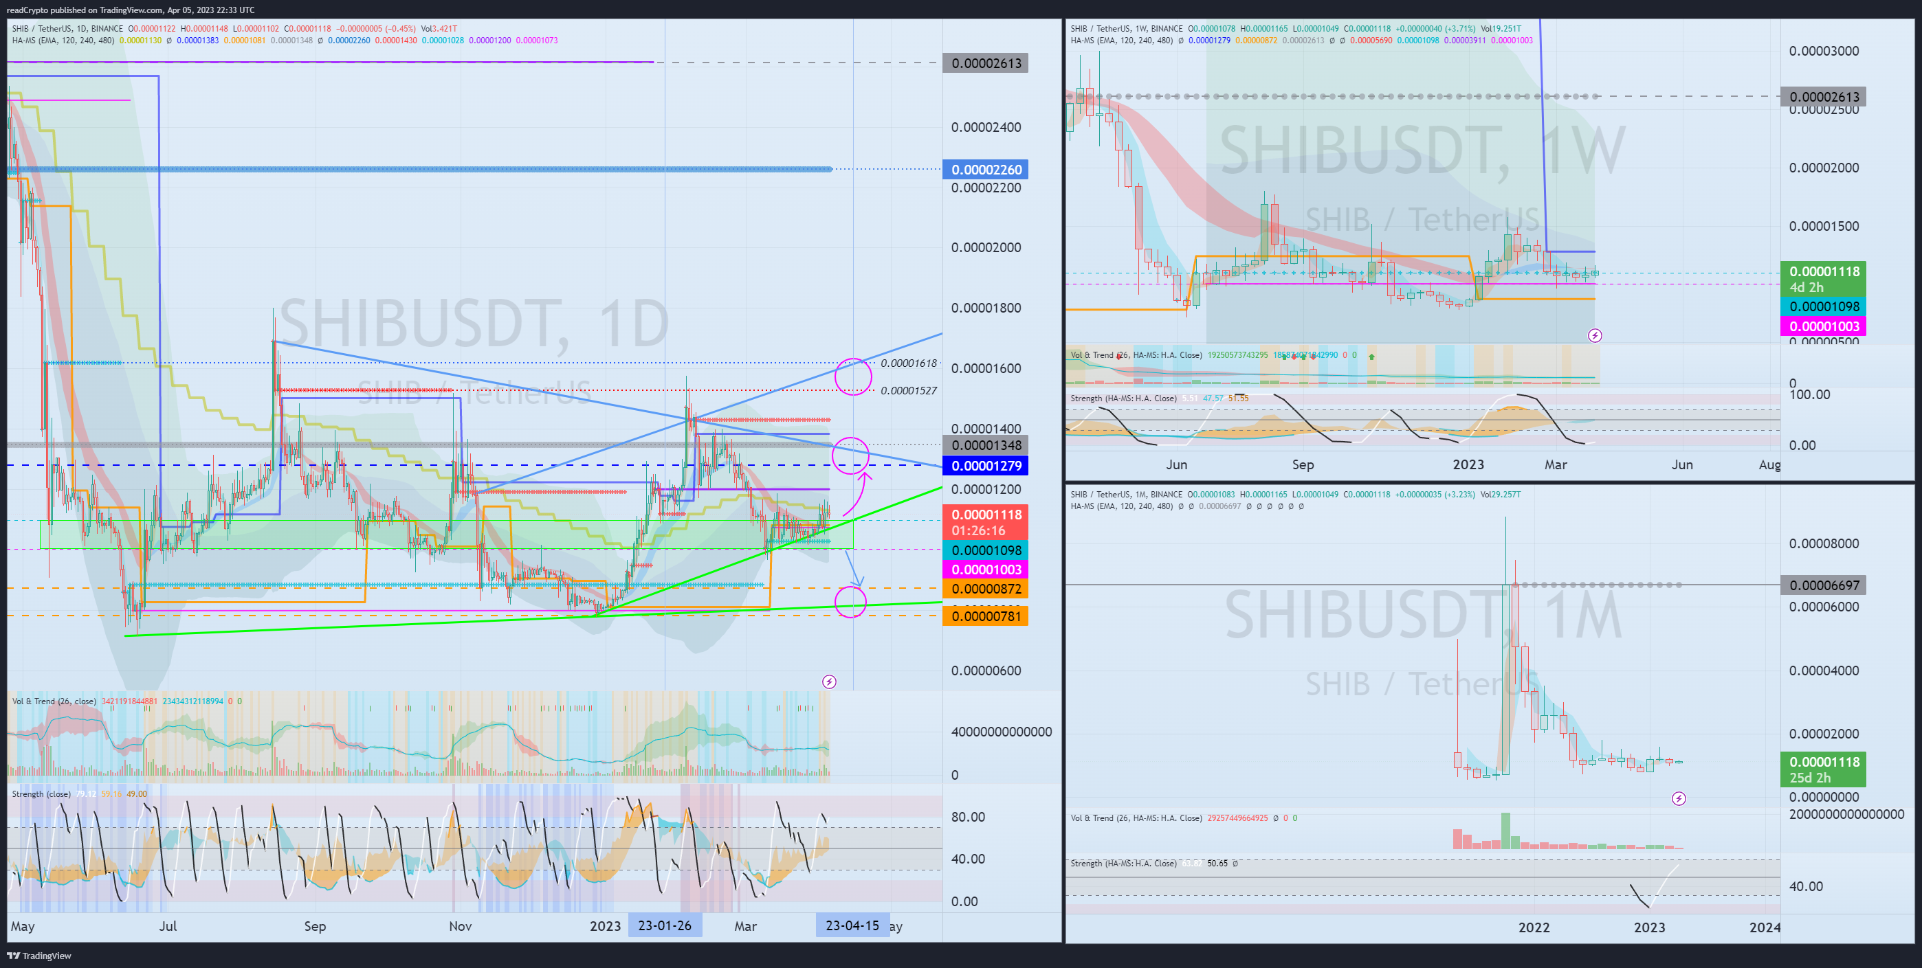Click the TradingView logo at bottom left
This screenshot has height=968, width=1922.
tap(38, 956)
